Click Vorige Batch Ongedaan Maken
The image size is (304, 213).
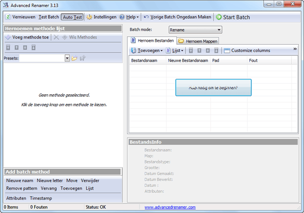tap(177, 17)
